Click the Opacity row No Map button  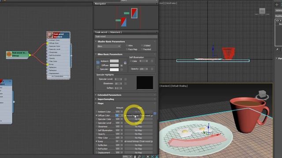click(x=138, y=134)
